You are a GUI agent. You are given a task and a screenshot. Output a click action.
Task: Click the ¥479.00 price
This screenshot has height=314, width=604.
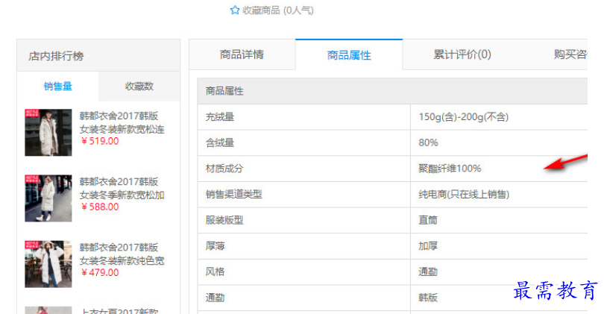click(100, 273)
